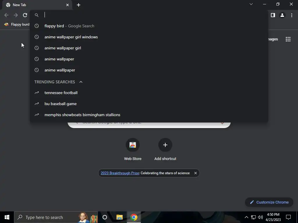Image resolution: width=298 pixels, height=223 pixels.
Task: Click history clock icon beside 'flappy bird'
Action: click(x=37, y=26)
